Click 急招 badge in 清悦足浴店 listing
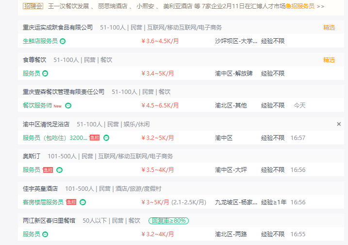348x245 pixels. 94,138
